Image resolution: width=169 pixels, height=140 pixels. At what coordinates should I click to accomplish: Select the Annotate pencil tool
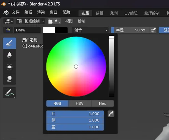click(x=10, y=93)
